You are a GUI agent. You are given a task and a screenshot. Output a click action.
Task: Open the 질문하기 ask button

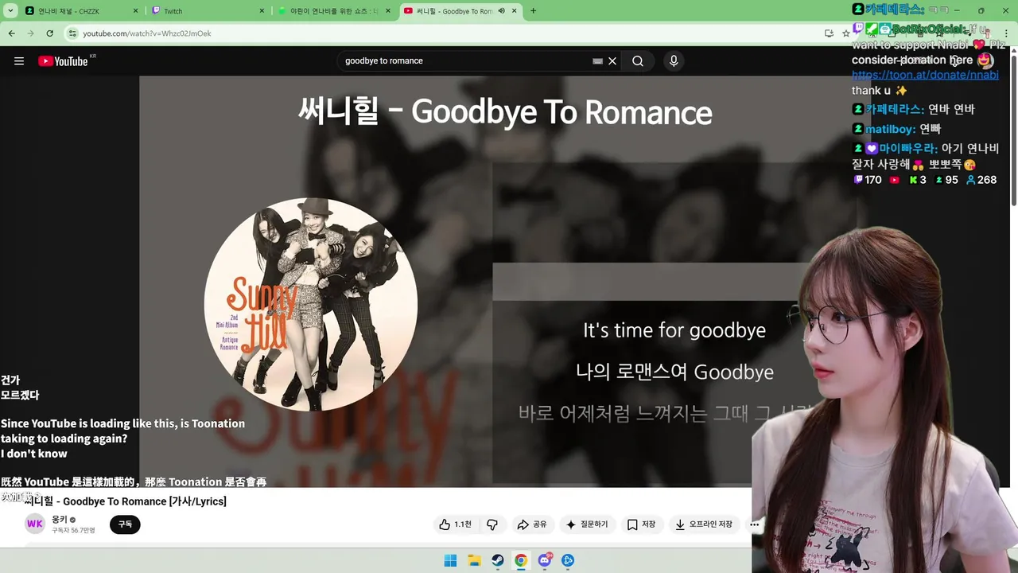587,524
